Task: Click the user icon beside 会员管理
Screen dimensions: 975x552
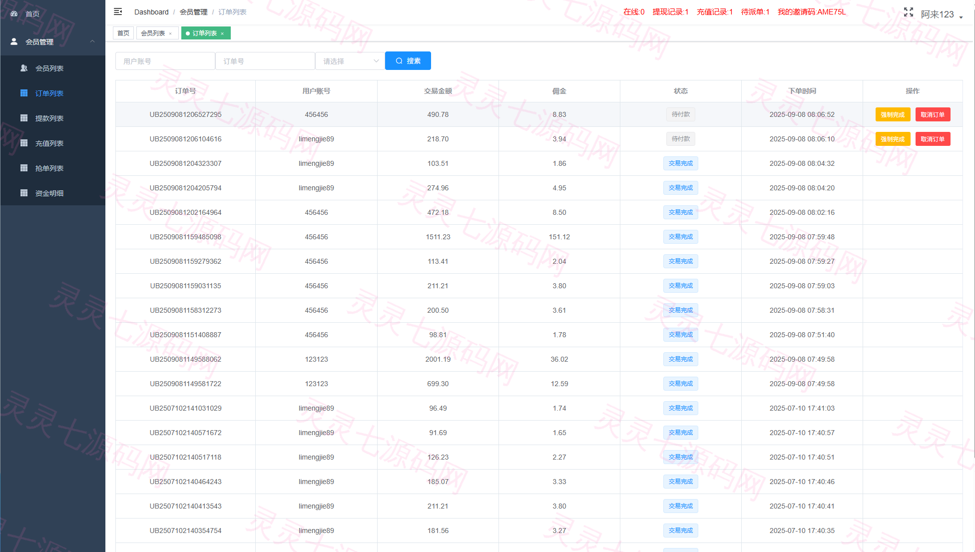Action: [x=14, y=41]
